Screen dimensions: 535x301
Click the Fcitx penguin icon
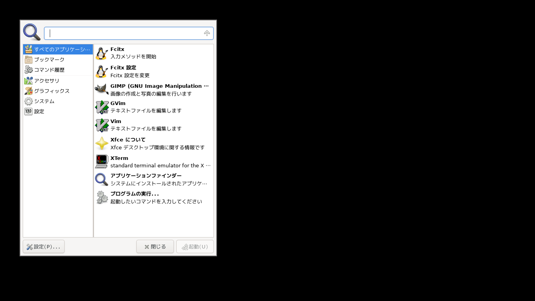pyautogui.click(x=101, y=53)
